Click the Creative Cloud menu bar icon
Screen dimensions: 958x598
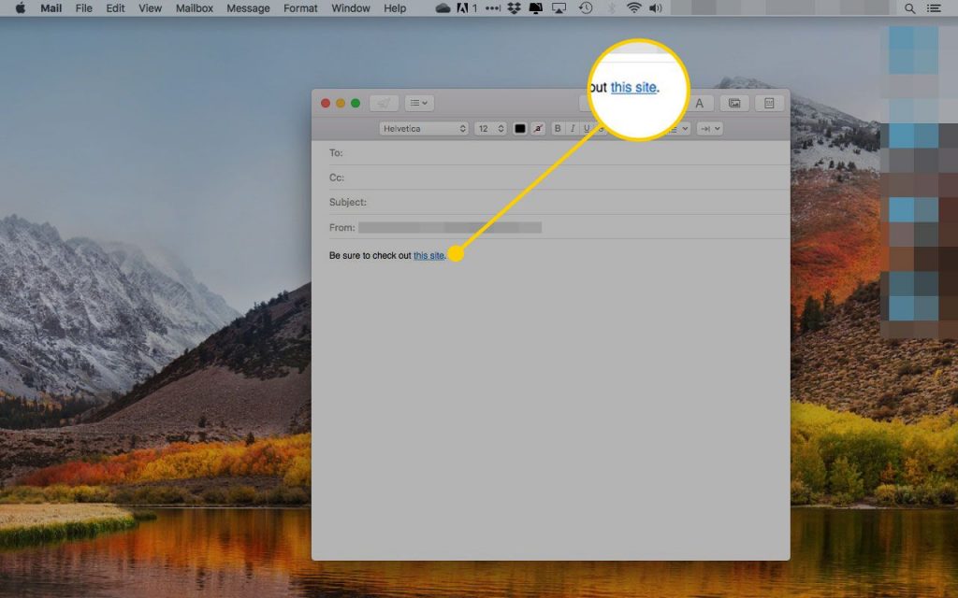443,7
